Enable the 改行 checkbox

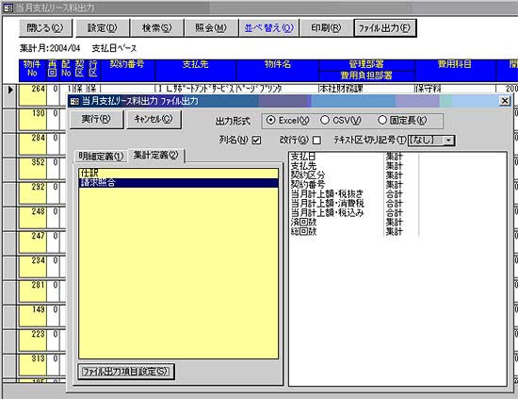(x=316, y=141)
